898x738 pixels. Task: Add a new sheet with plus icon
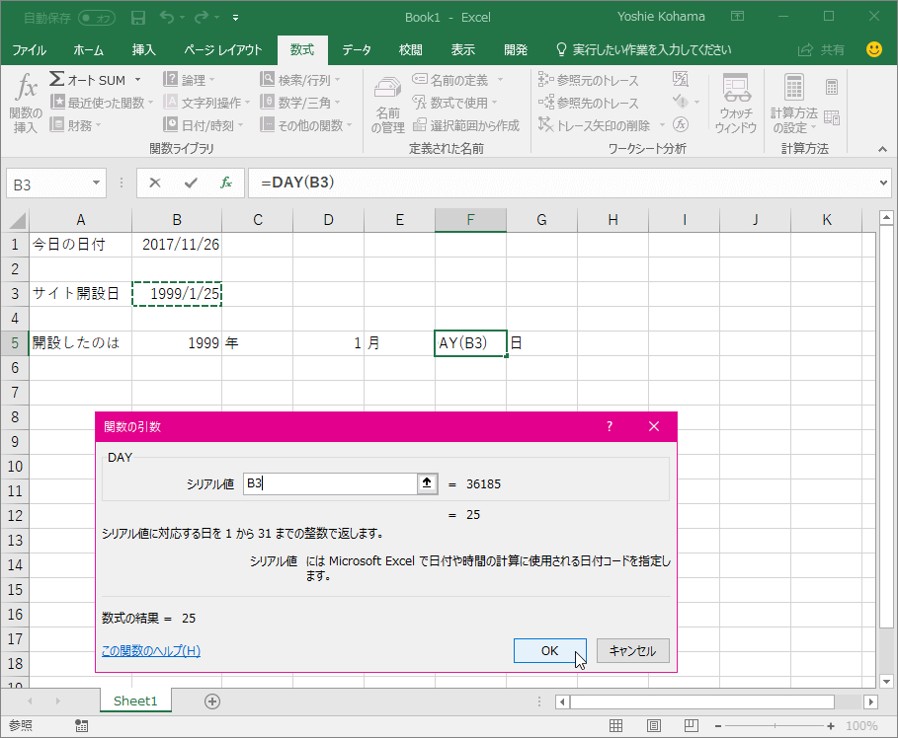pyautogui.click(x=211, y=701)
